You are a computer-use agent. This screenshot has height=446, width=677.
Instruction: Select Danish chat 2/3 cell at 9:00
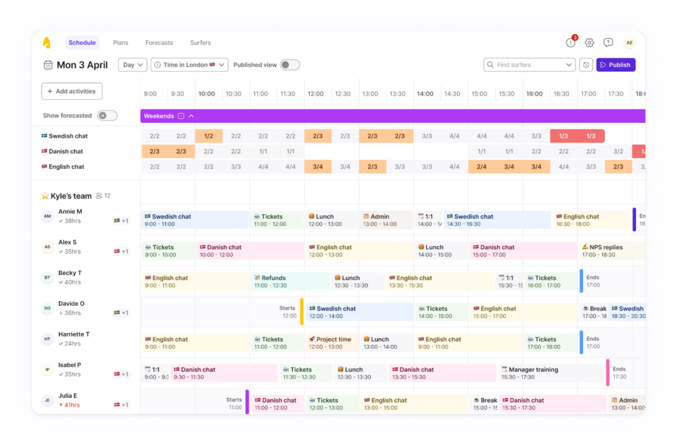(155, 151)
